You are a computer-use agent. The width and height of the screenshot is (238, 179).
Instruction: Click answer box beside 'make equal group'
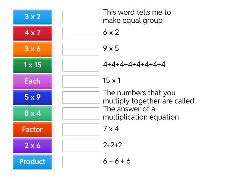point(81,17)
